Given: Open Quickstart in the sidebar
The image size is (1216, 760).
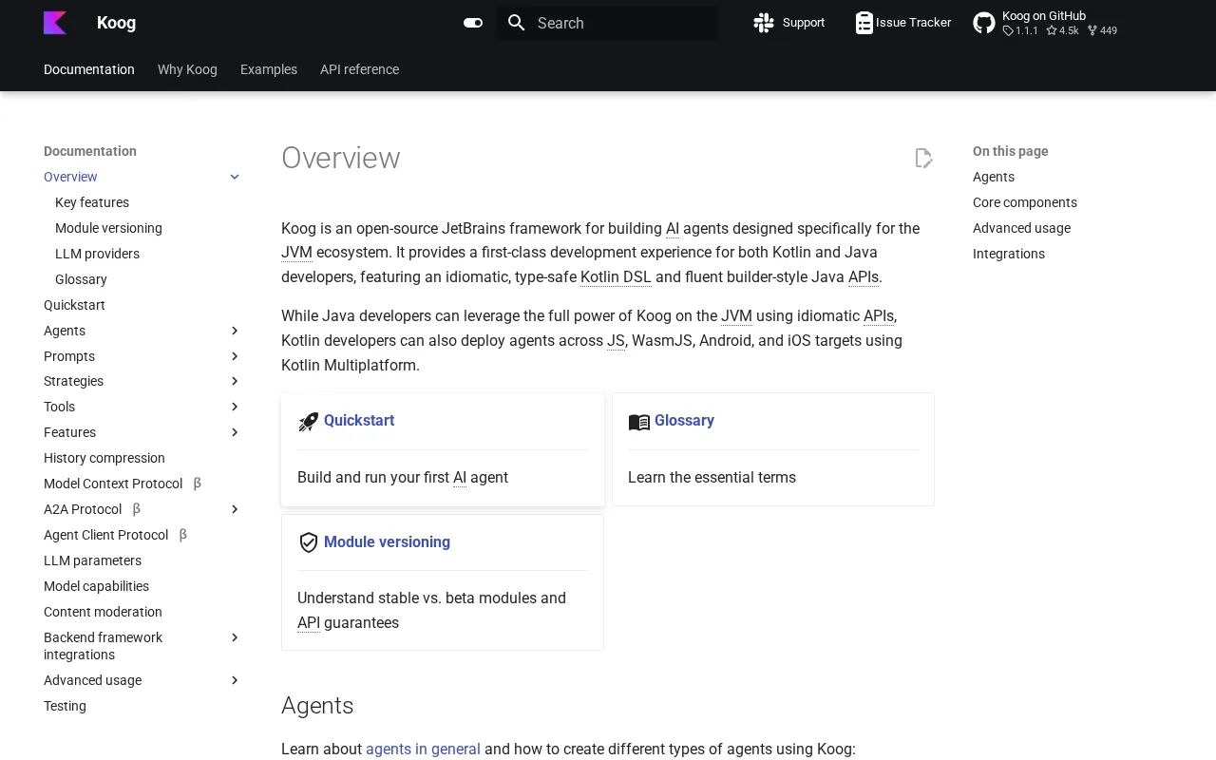Looking at the screenshot, I should coord(74,305).
